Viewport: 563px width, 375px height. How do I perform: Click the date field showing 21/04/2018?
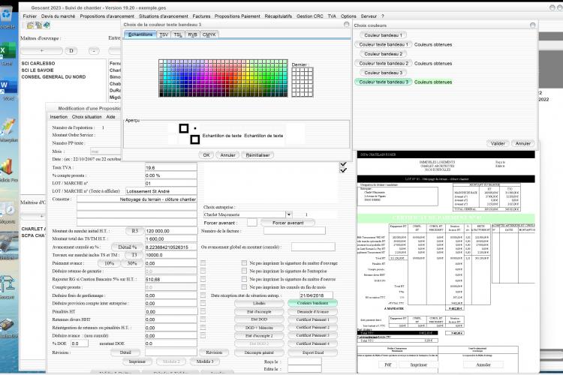pos(316,295)
